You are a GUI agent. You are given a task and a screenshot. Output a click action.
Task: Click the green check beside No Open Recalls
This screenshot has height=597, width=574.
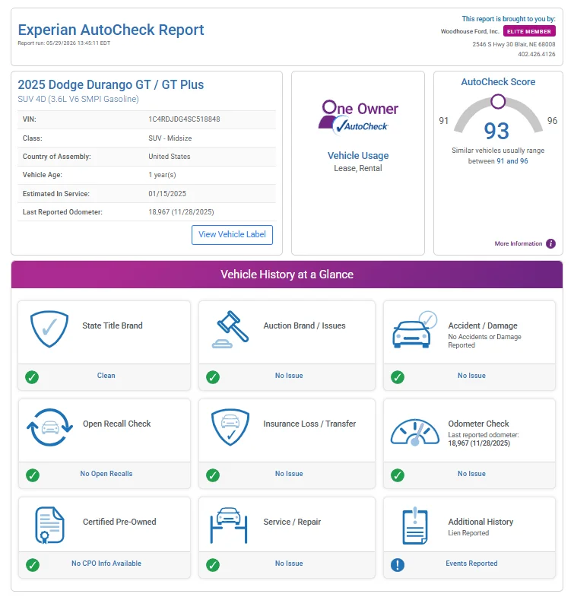[x=33, y=475]
